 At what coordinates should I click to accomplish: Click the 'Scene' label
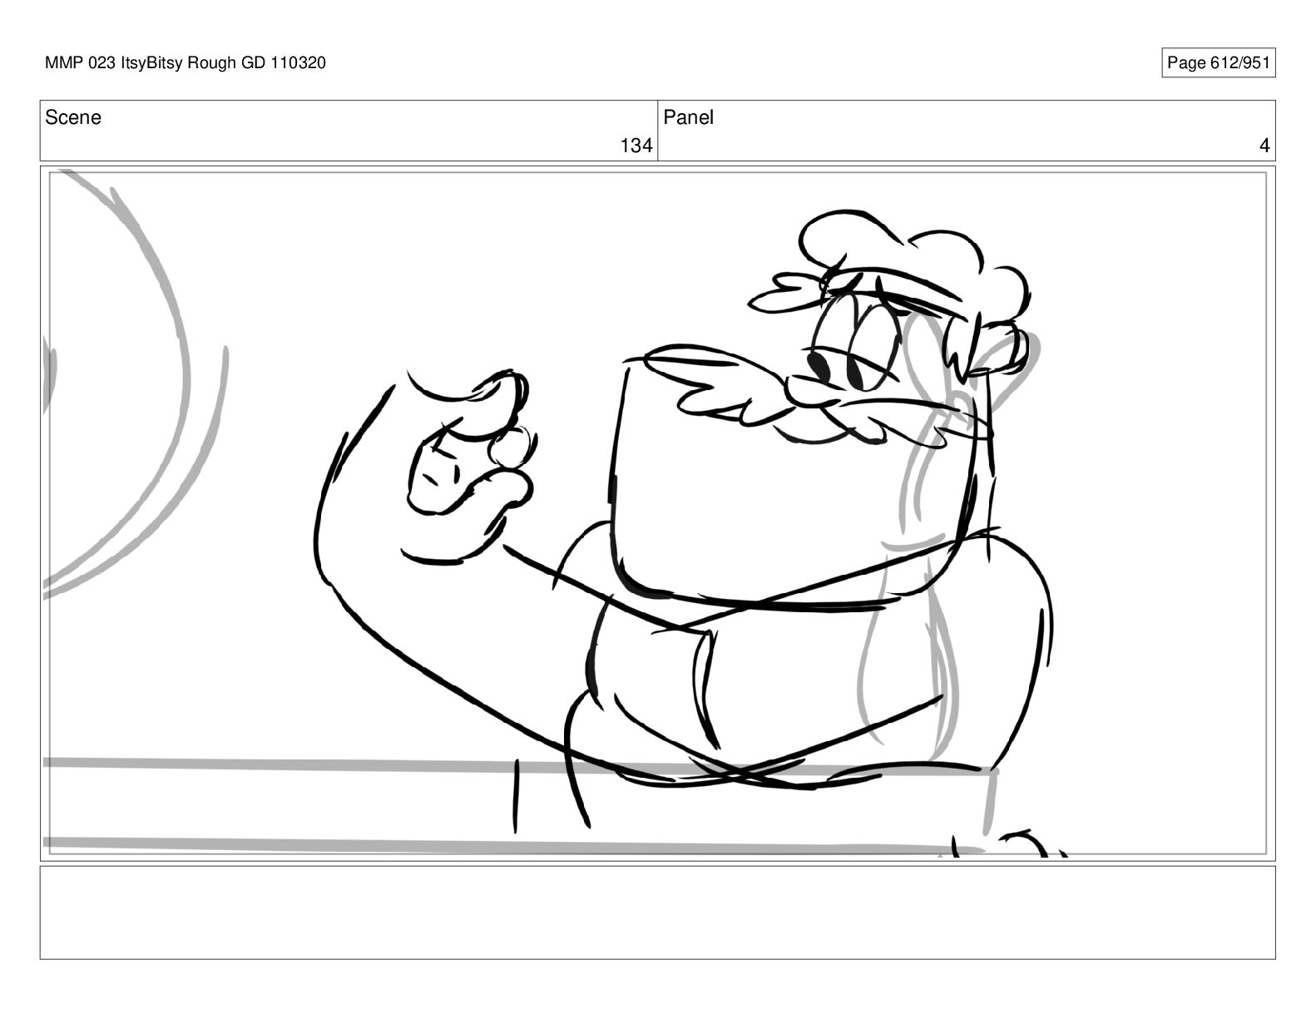click(73, 118)
